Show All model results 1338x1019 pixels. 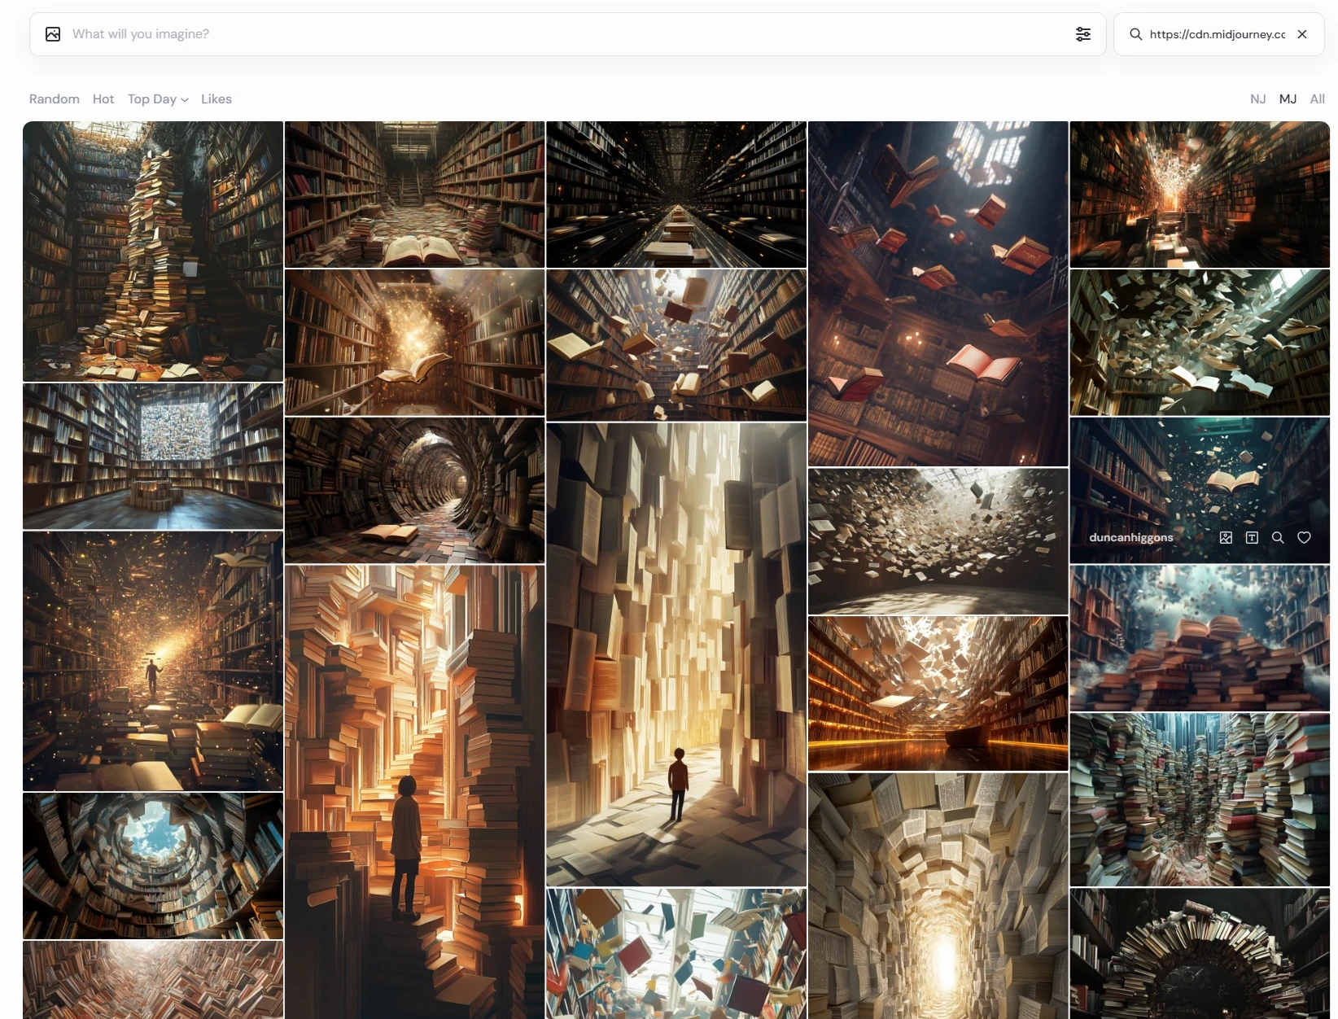(x=1318, y=98)
